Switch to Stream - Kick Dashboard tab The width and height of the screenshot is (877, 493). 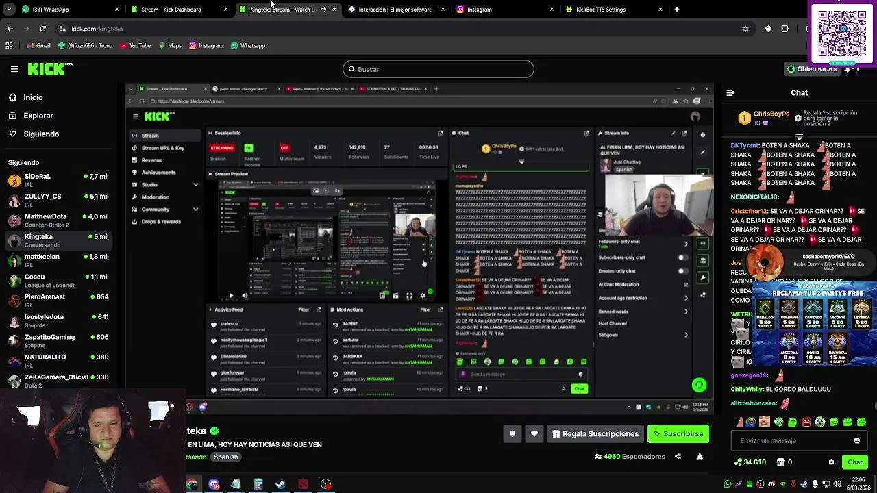178,10
